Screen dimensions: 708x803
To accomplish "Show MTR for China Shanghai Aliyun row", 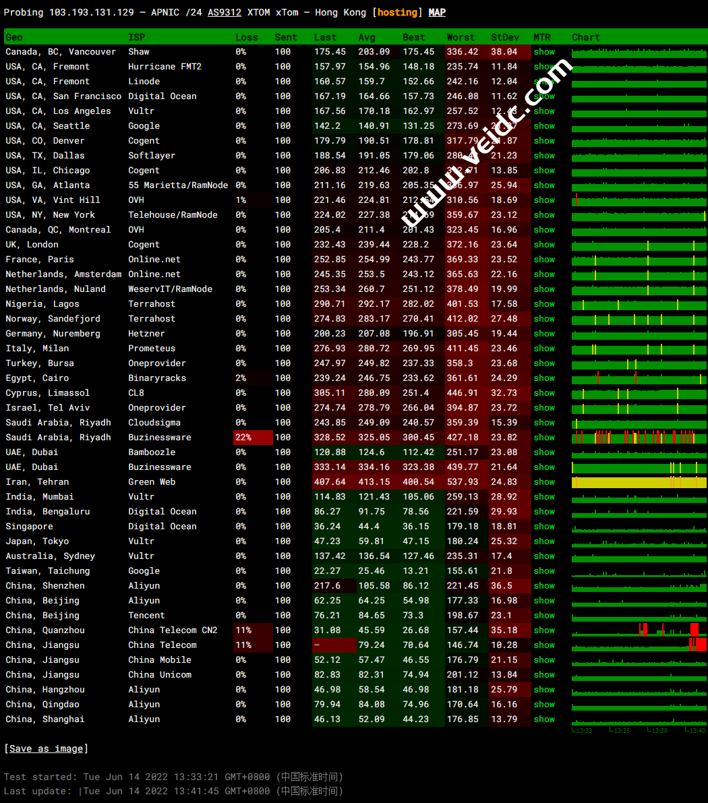I will [x=544, y=720].
